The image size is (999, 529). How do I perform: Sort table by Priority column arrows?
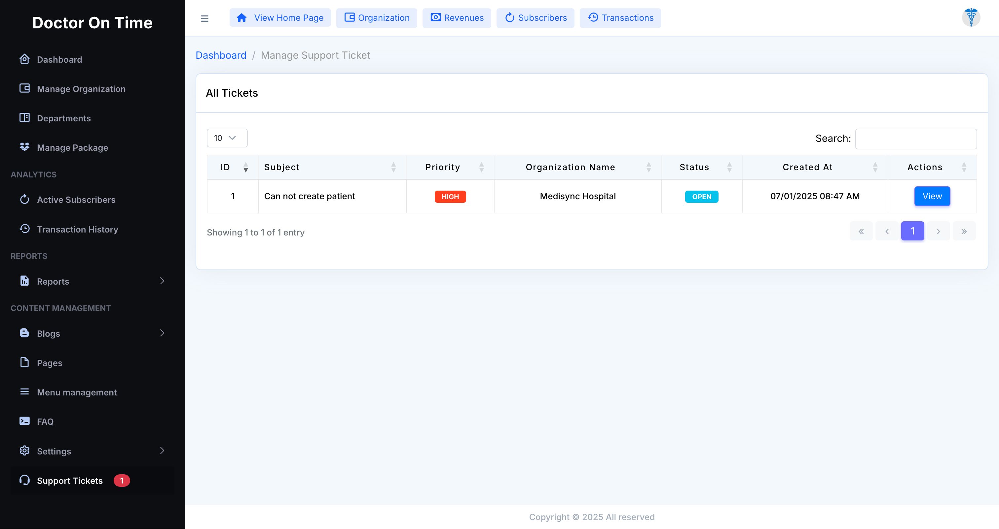(481, 167)
